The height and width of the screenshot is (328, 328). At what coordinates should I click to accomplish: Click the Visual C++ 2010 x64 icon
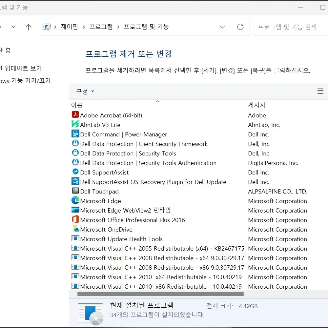pyautogui.click(x=75, y=276)
